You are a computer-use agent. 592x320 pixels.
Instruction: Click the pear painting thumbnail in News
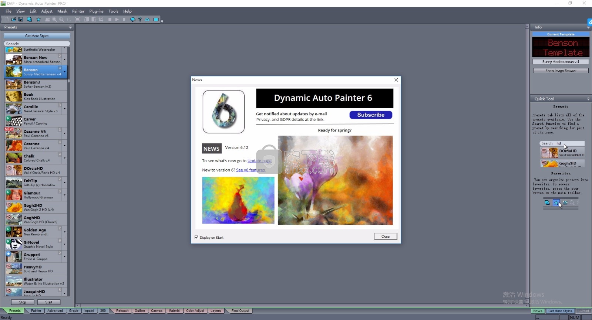point(238,200)
